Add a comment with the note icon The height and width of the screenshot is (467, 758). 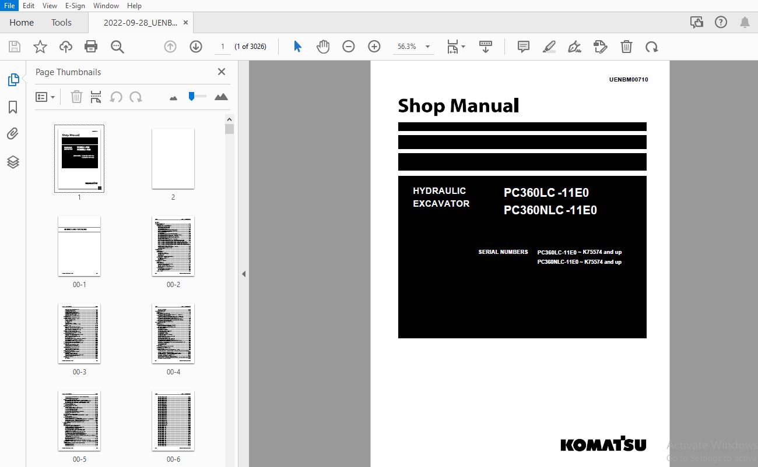coord(524,47)
